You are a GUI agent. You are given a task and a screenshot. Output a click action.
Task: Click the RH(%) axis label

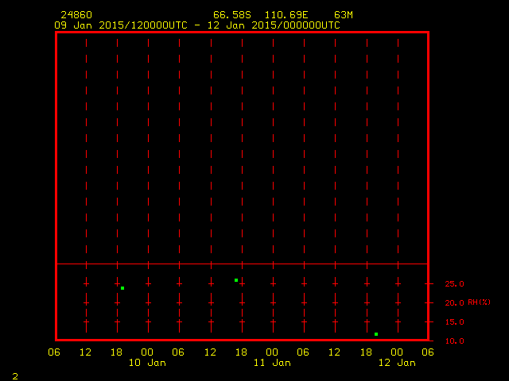(x=479, y=302)
